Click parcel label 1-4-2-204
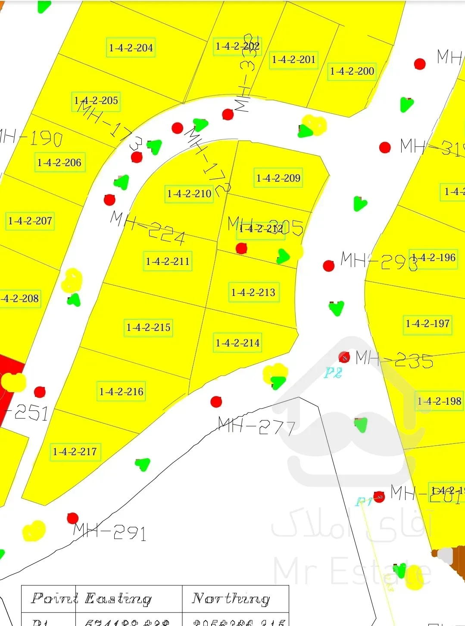The height and width of the screenshot is (626, 465). (x=131, y=48)
